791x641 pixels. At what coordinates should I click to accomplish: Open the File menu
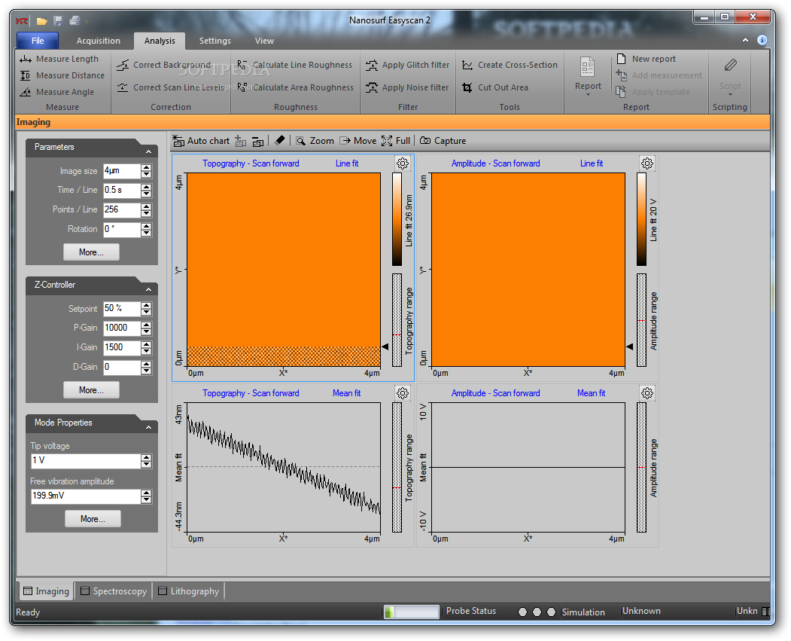tap(38, 41)
